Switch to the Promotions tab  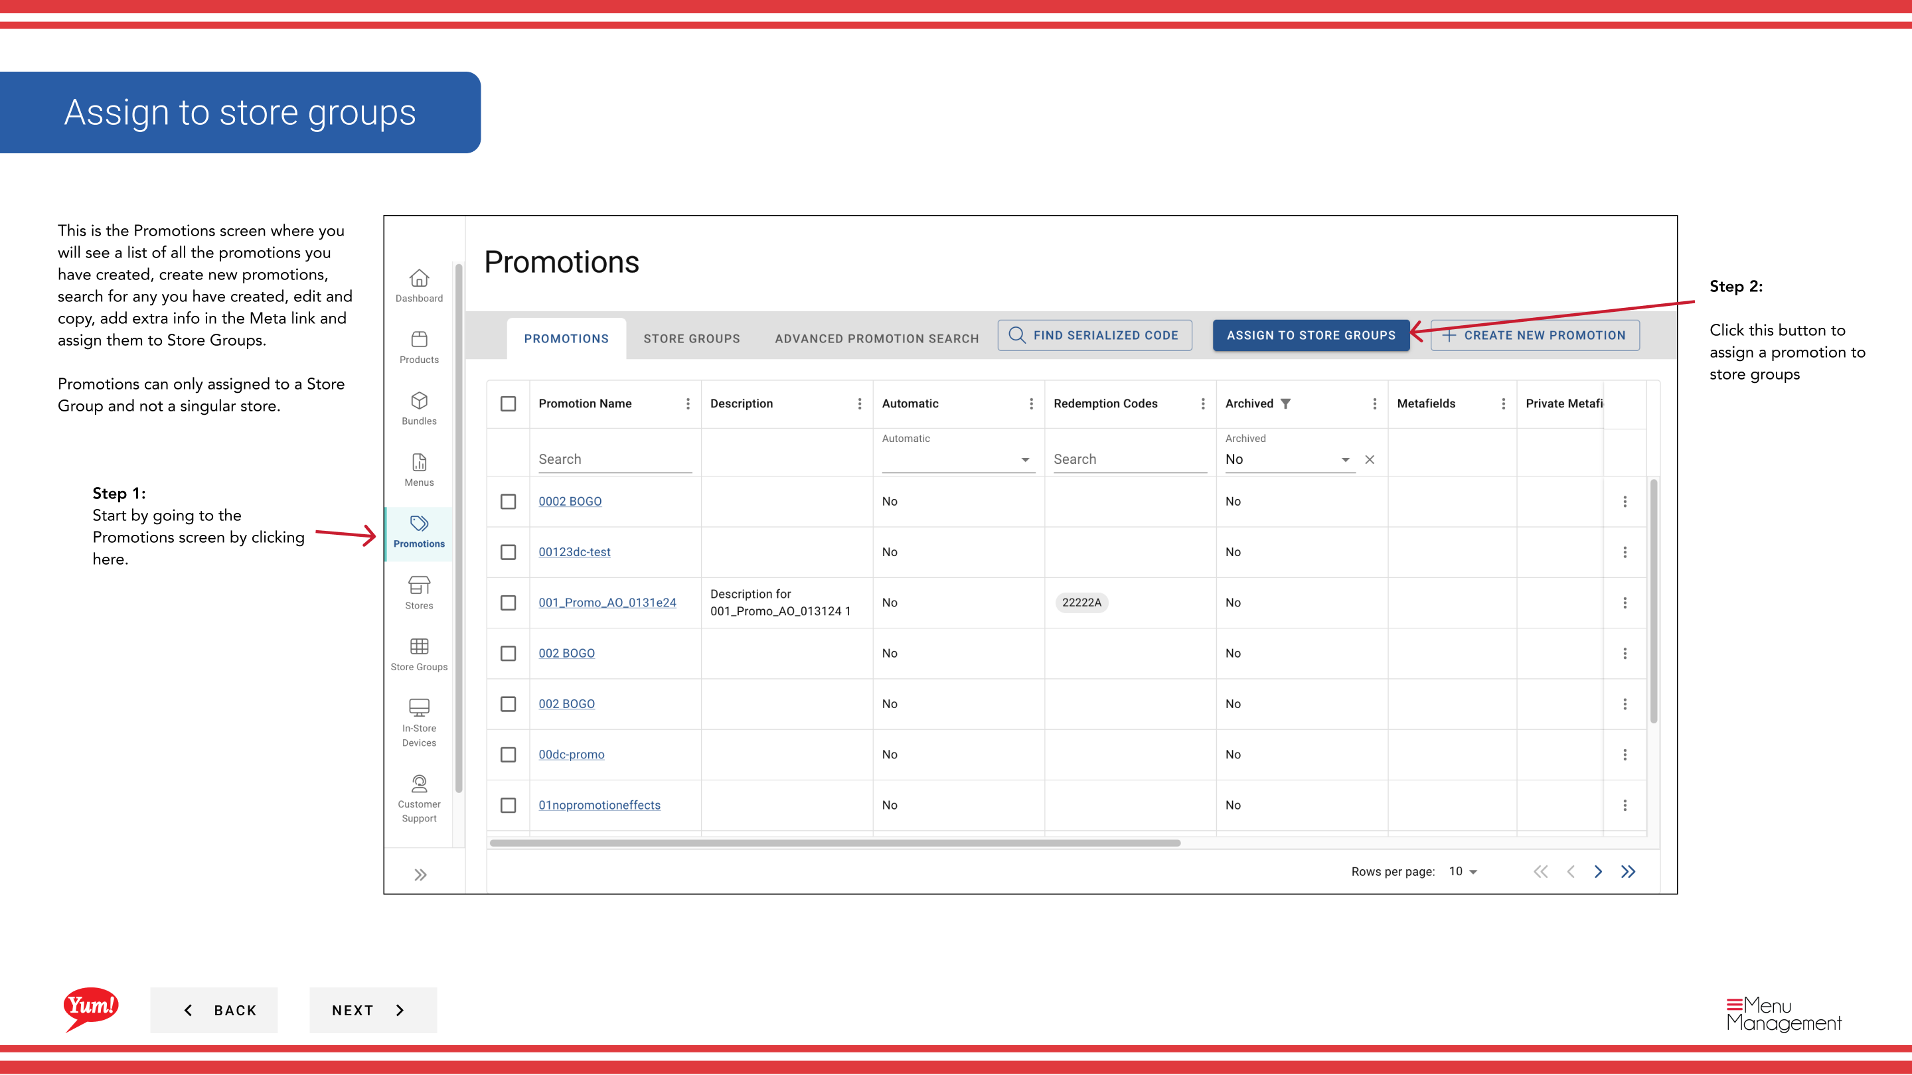coord(566,339)
